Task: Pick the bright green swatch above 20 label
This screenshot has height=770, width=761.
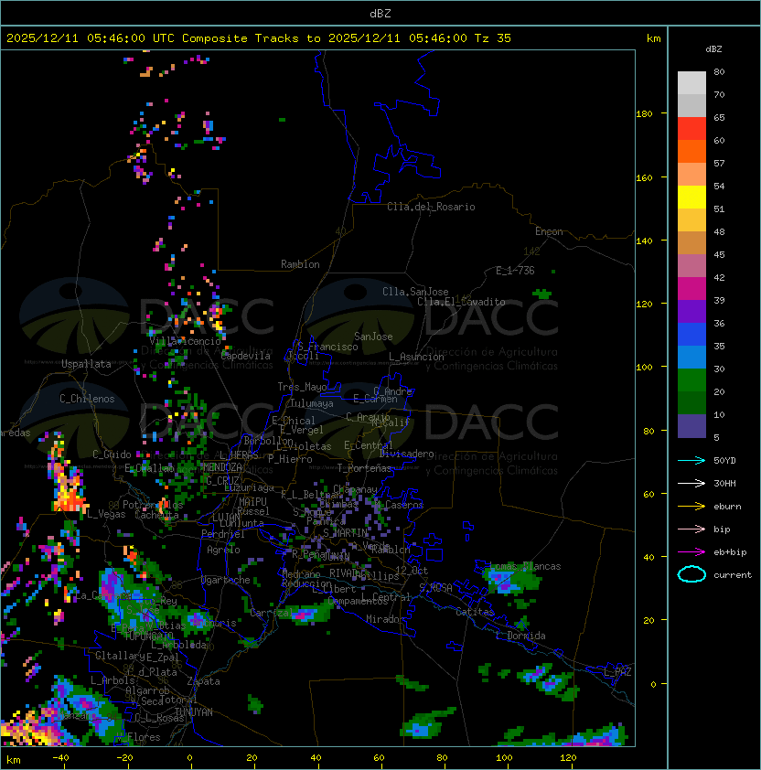Action: [x=691, y=380]
